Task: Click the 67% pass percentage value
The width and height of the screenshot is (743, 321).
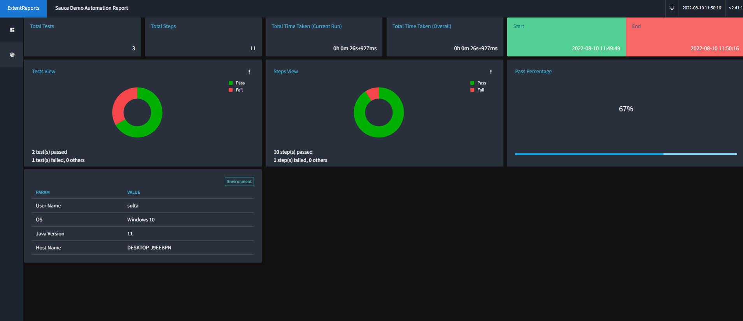Action: coord(626,109)
